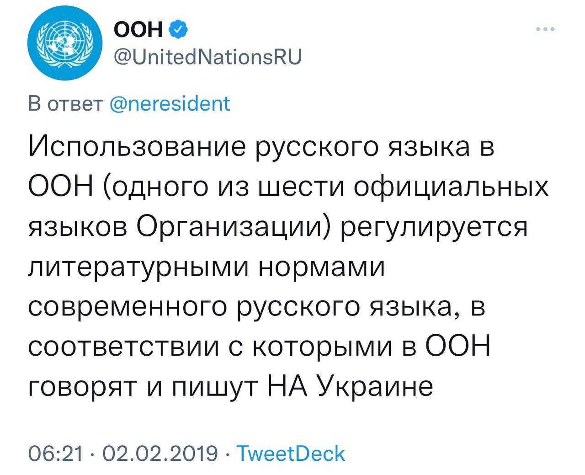Open the @neresident replied-to profile
The image size is (585, 475).
(x=170, y=104)
